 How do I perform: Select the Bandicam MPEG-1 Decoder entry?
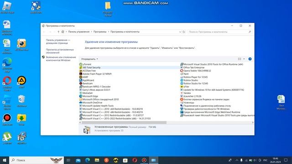(x=95, y=87)
